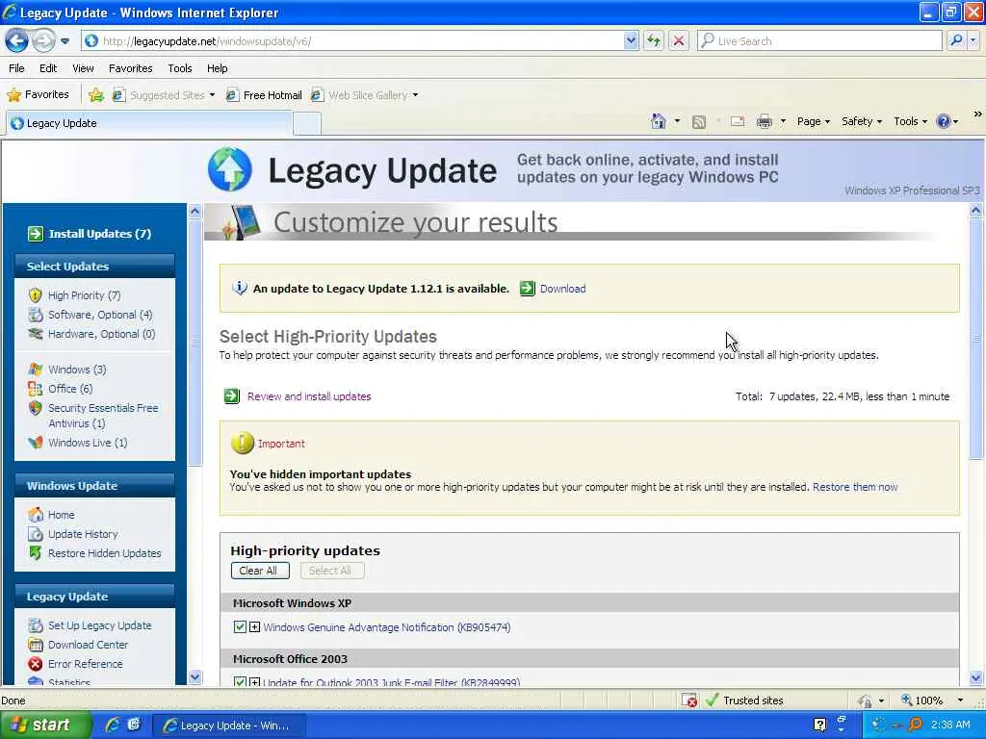The image size is (986, 739).
Task: Click the Refresh page icon
Action: (x=654, y=40)
